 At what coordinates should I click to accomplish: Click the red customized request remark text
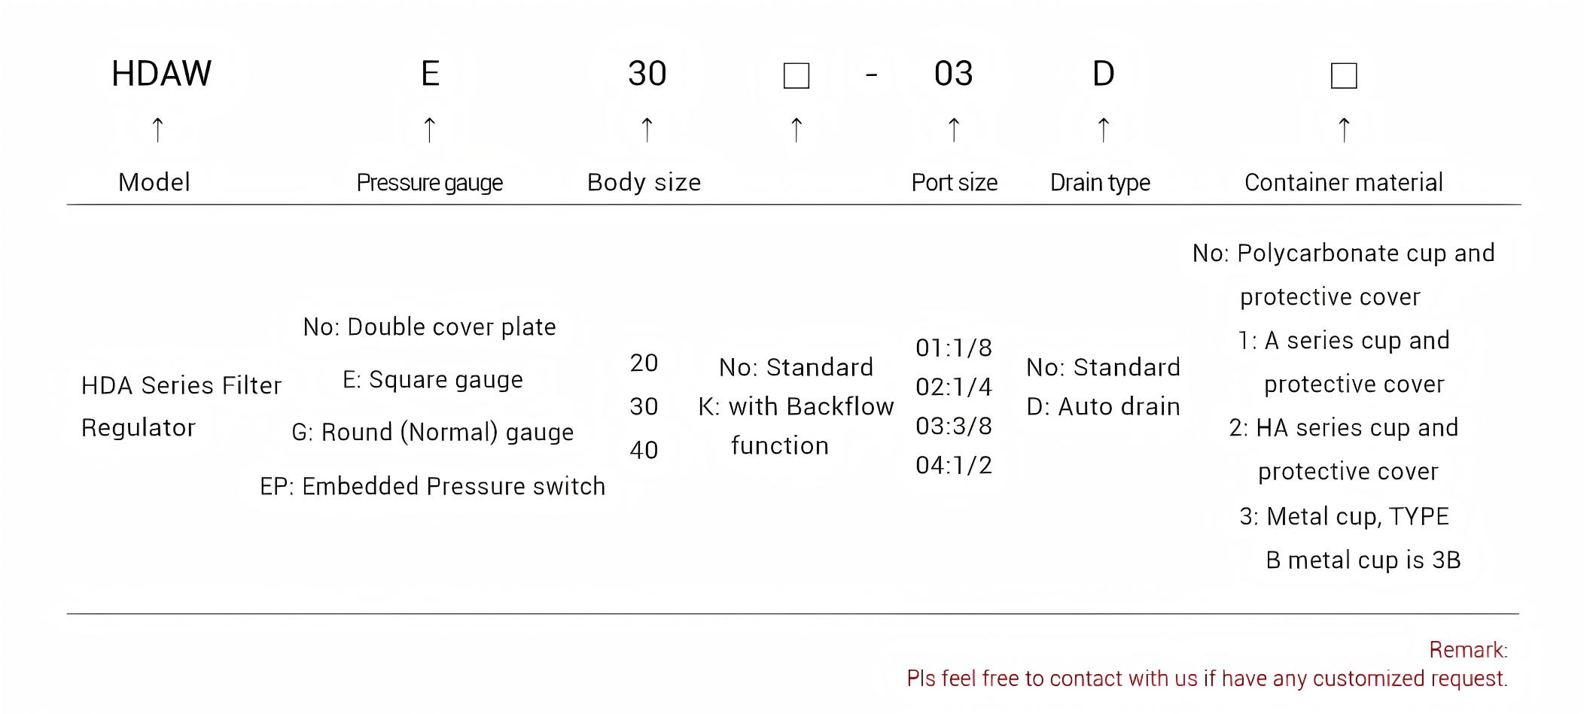(x=1207, y=679)
